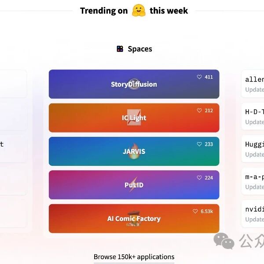Click the Hugging Face emoji logo

point(139,11)
